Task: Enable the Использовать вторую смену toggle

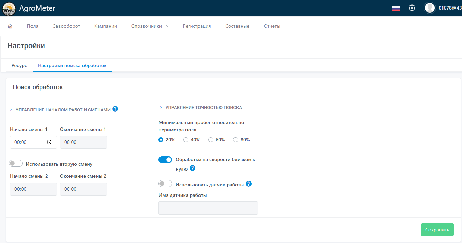Action: [x=16, y=163]
